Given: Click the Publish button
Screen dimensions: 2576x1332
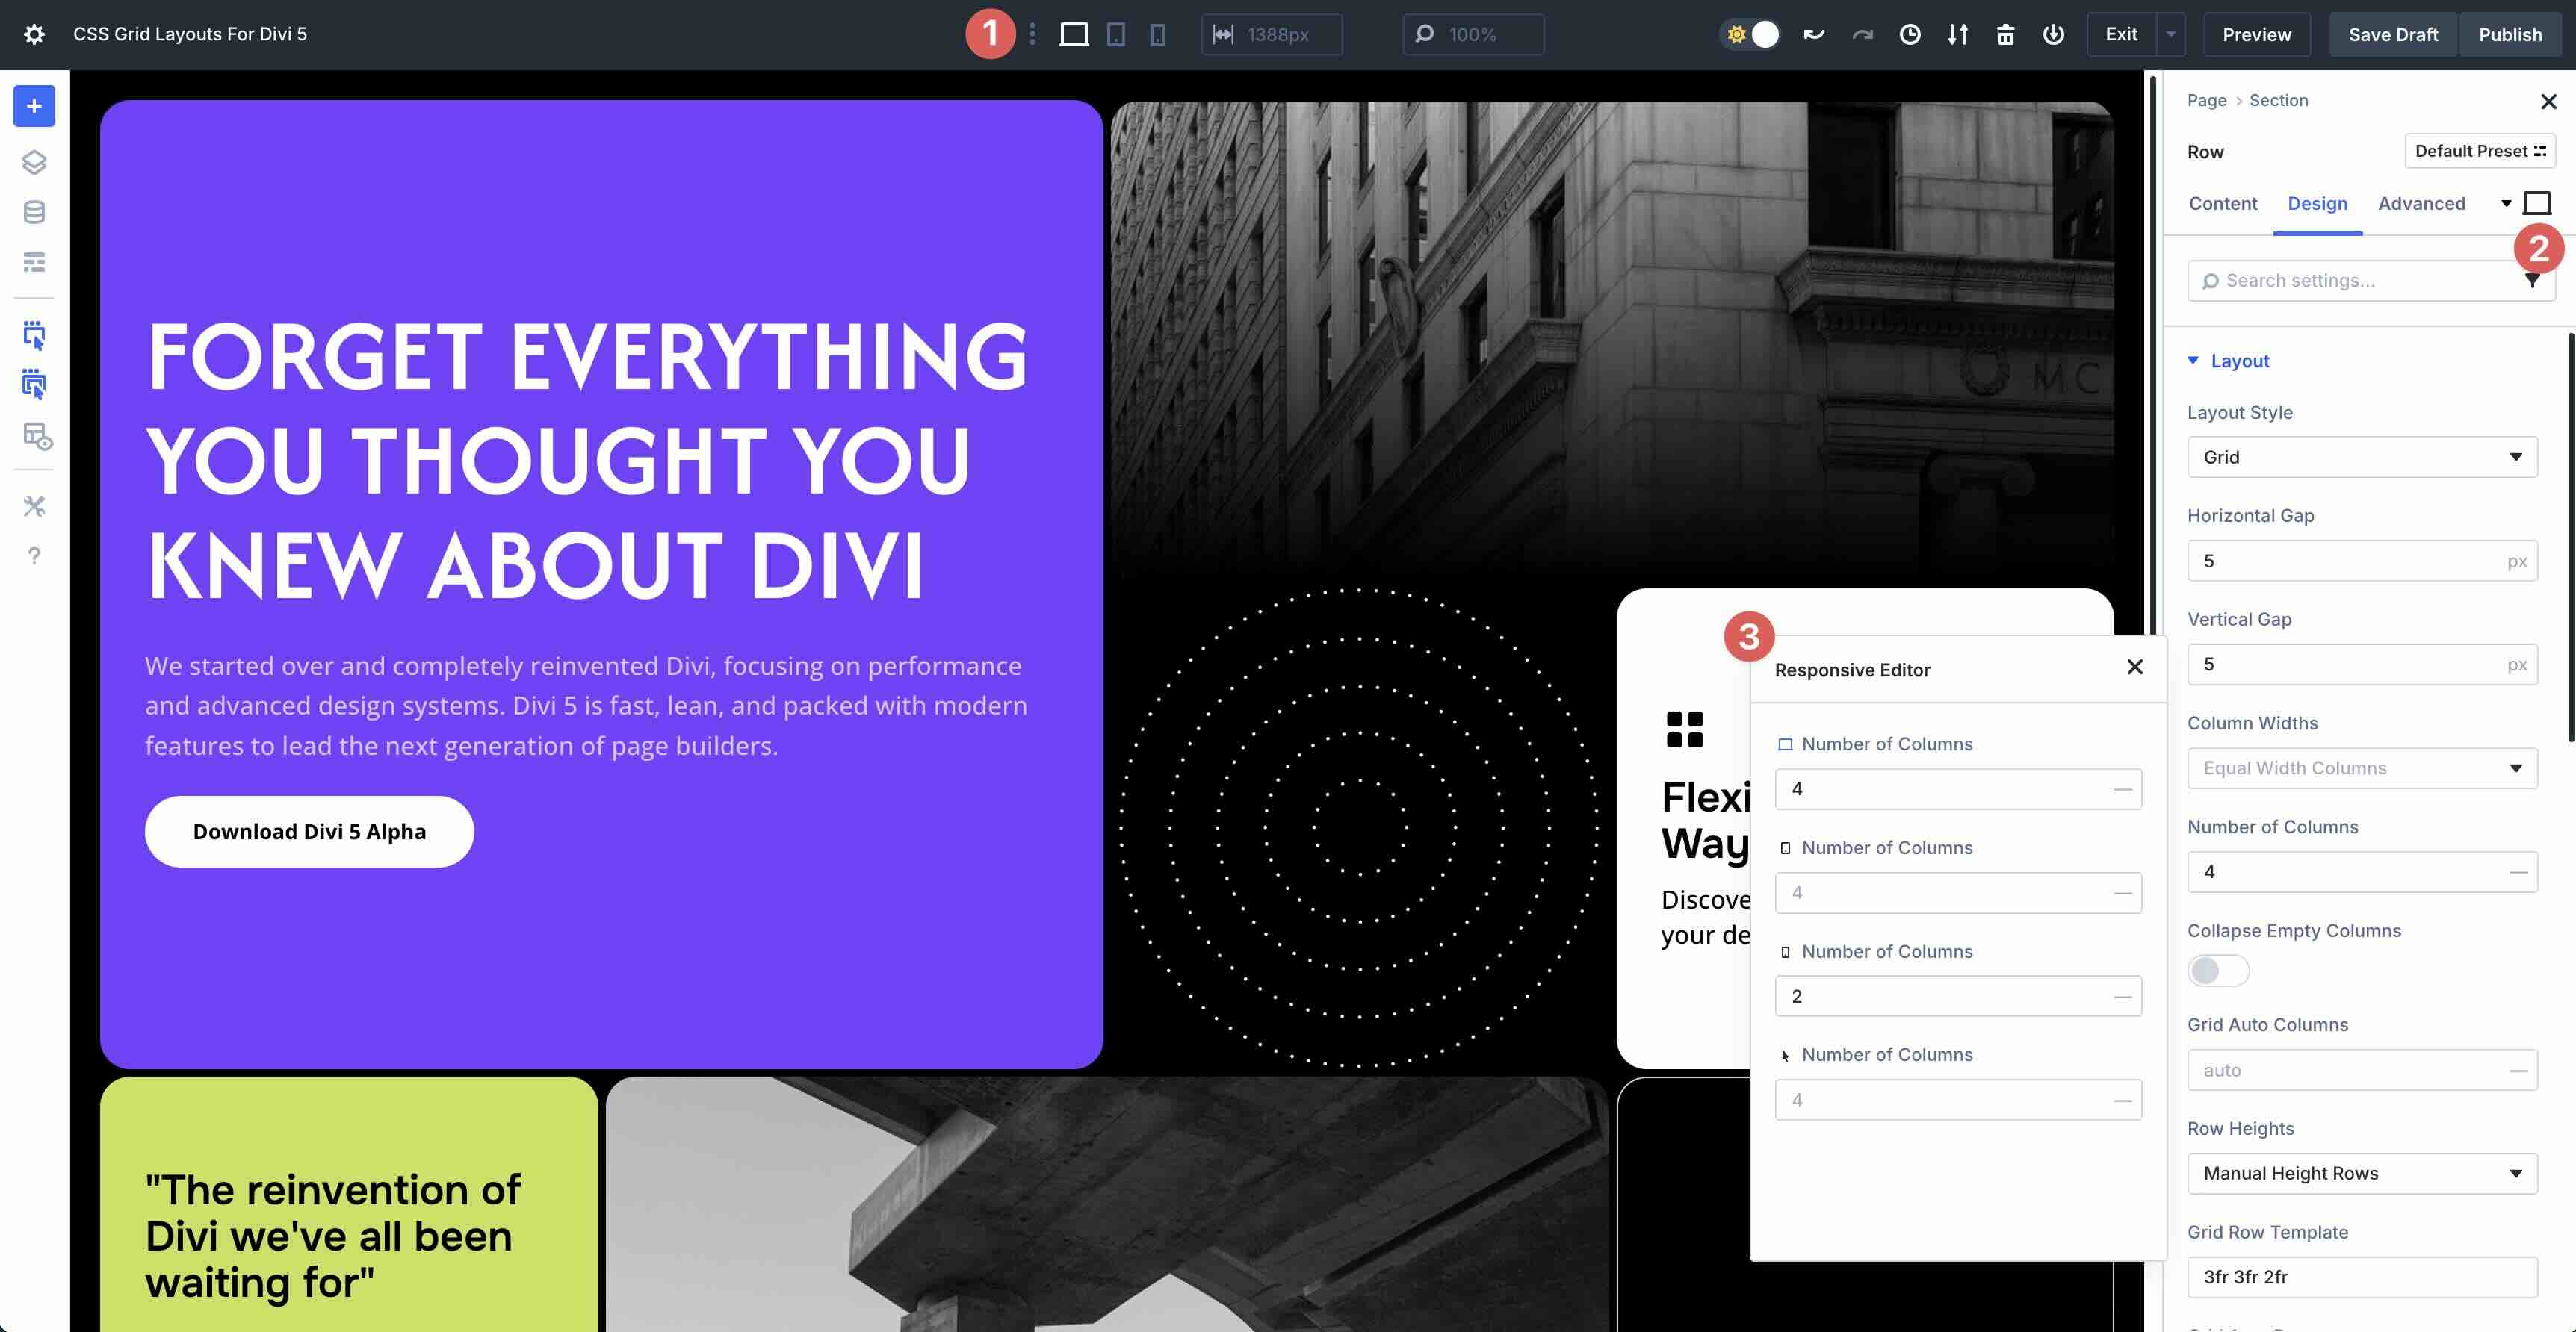Looking at the screenshot, I should 2510,34.
